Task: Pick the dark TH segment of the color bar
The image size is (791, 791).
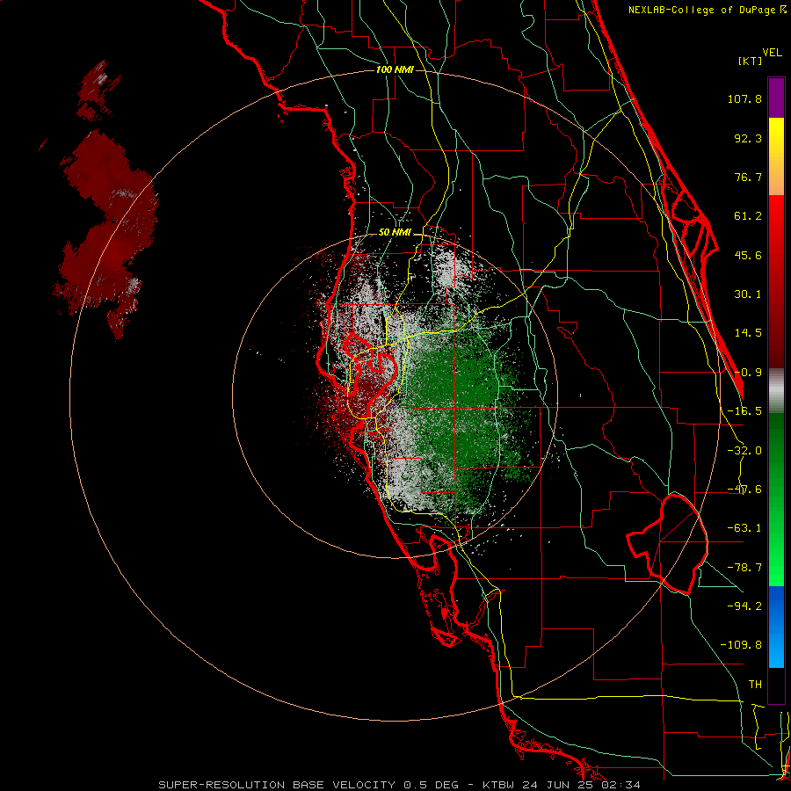Action: 776,685
